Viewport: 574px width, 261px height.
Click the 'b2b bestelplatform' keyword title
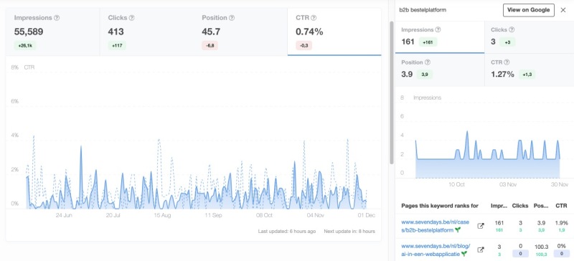click(423, 10)
